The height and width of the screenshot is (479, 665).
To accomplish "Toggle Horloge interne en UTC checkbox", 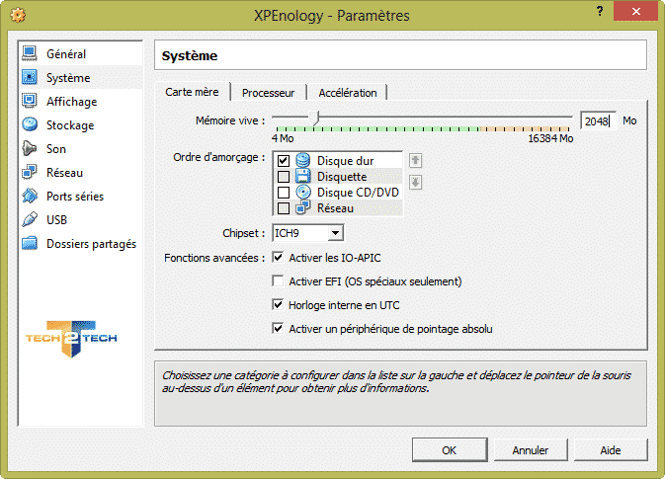I will (x=278, y=305).
